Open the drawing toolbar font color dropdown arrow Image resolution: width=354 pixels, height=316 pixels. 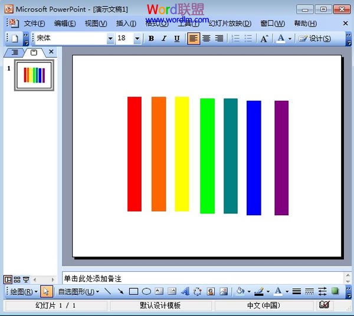287,292
